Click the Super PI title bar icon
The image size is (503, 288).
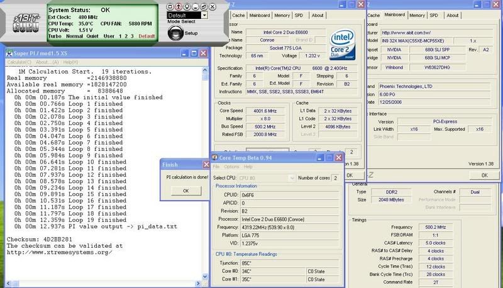coord(9,53)
